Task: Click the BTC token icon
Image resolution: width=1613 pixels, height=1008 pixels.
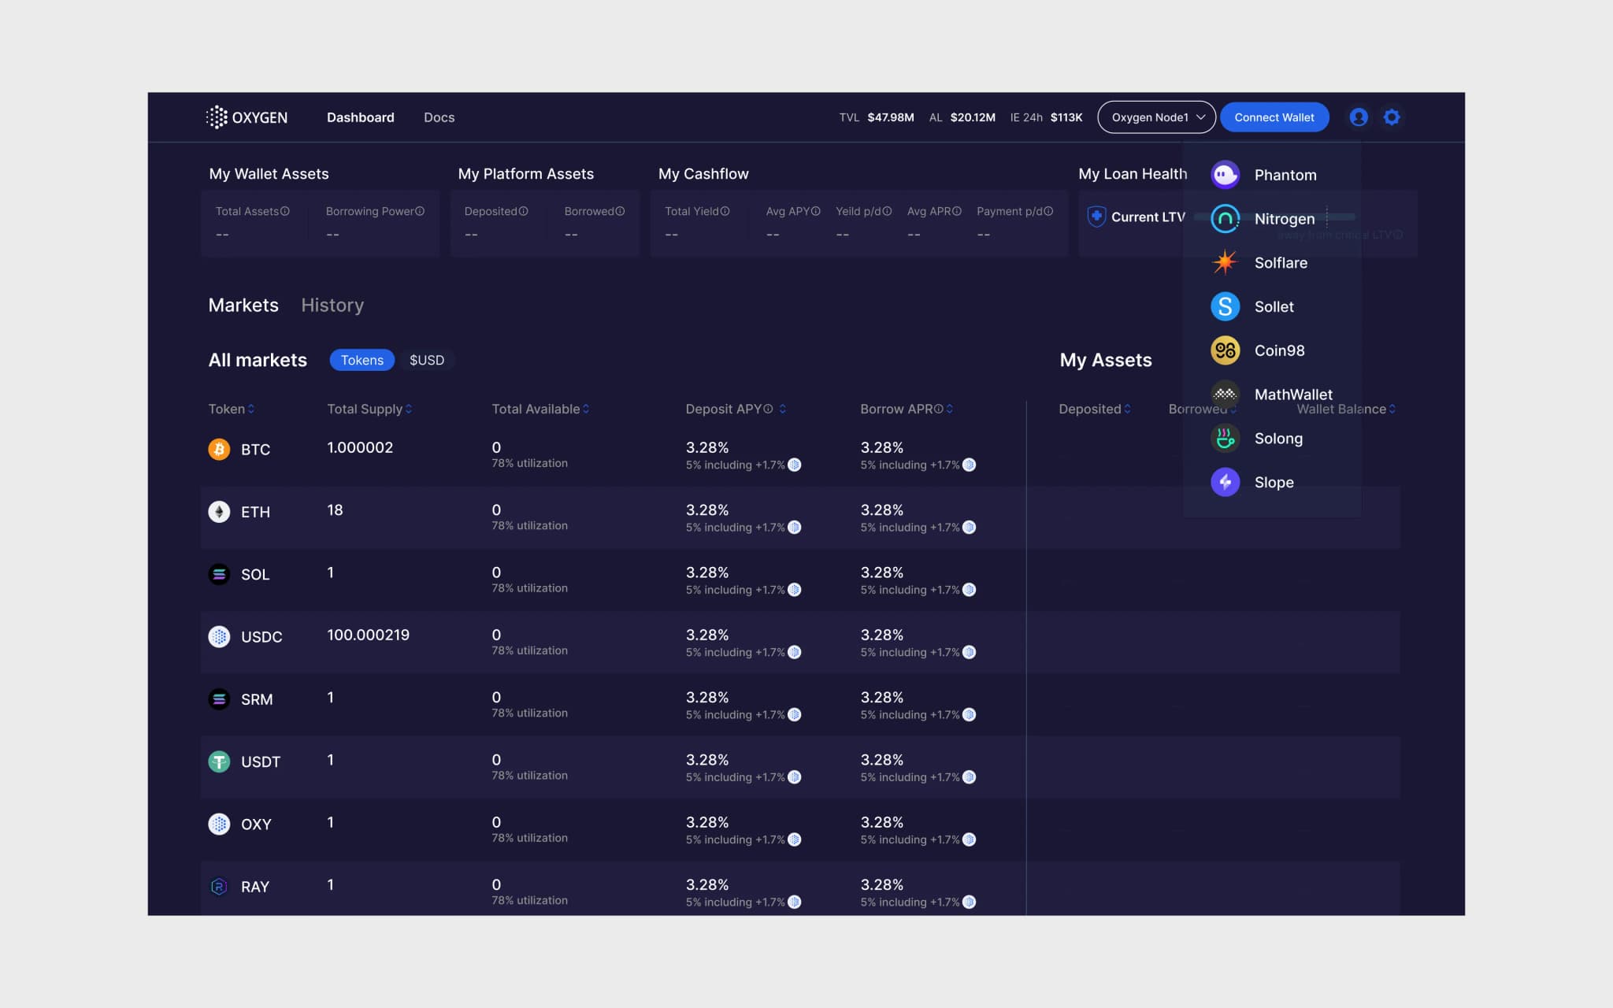Action: click(x=219, y=449)
